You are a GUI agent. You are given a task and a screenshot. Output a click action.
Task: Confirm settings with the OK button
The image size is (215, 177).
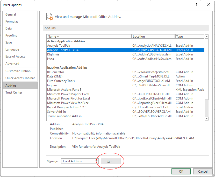click(181, 171)
